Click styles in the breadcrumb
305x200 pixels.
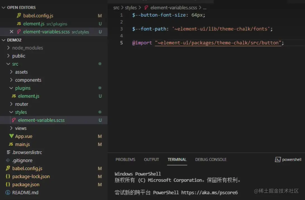(x=131, y=8)
